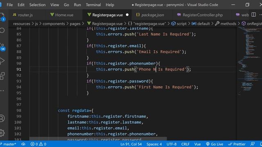Place cursor in 'Email Is Required' string
This screenshot has height=147, width=262.
click(x=159, y=52)
